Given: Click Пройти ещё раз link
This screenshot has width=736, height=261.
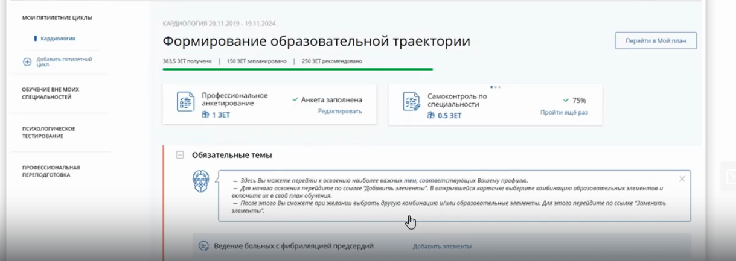Looking at the screenshot, I should 564,112.
